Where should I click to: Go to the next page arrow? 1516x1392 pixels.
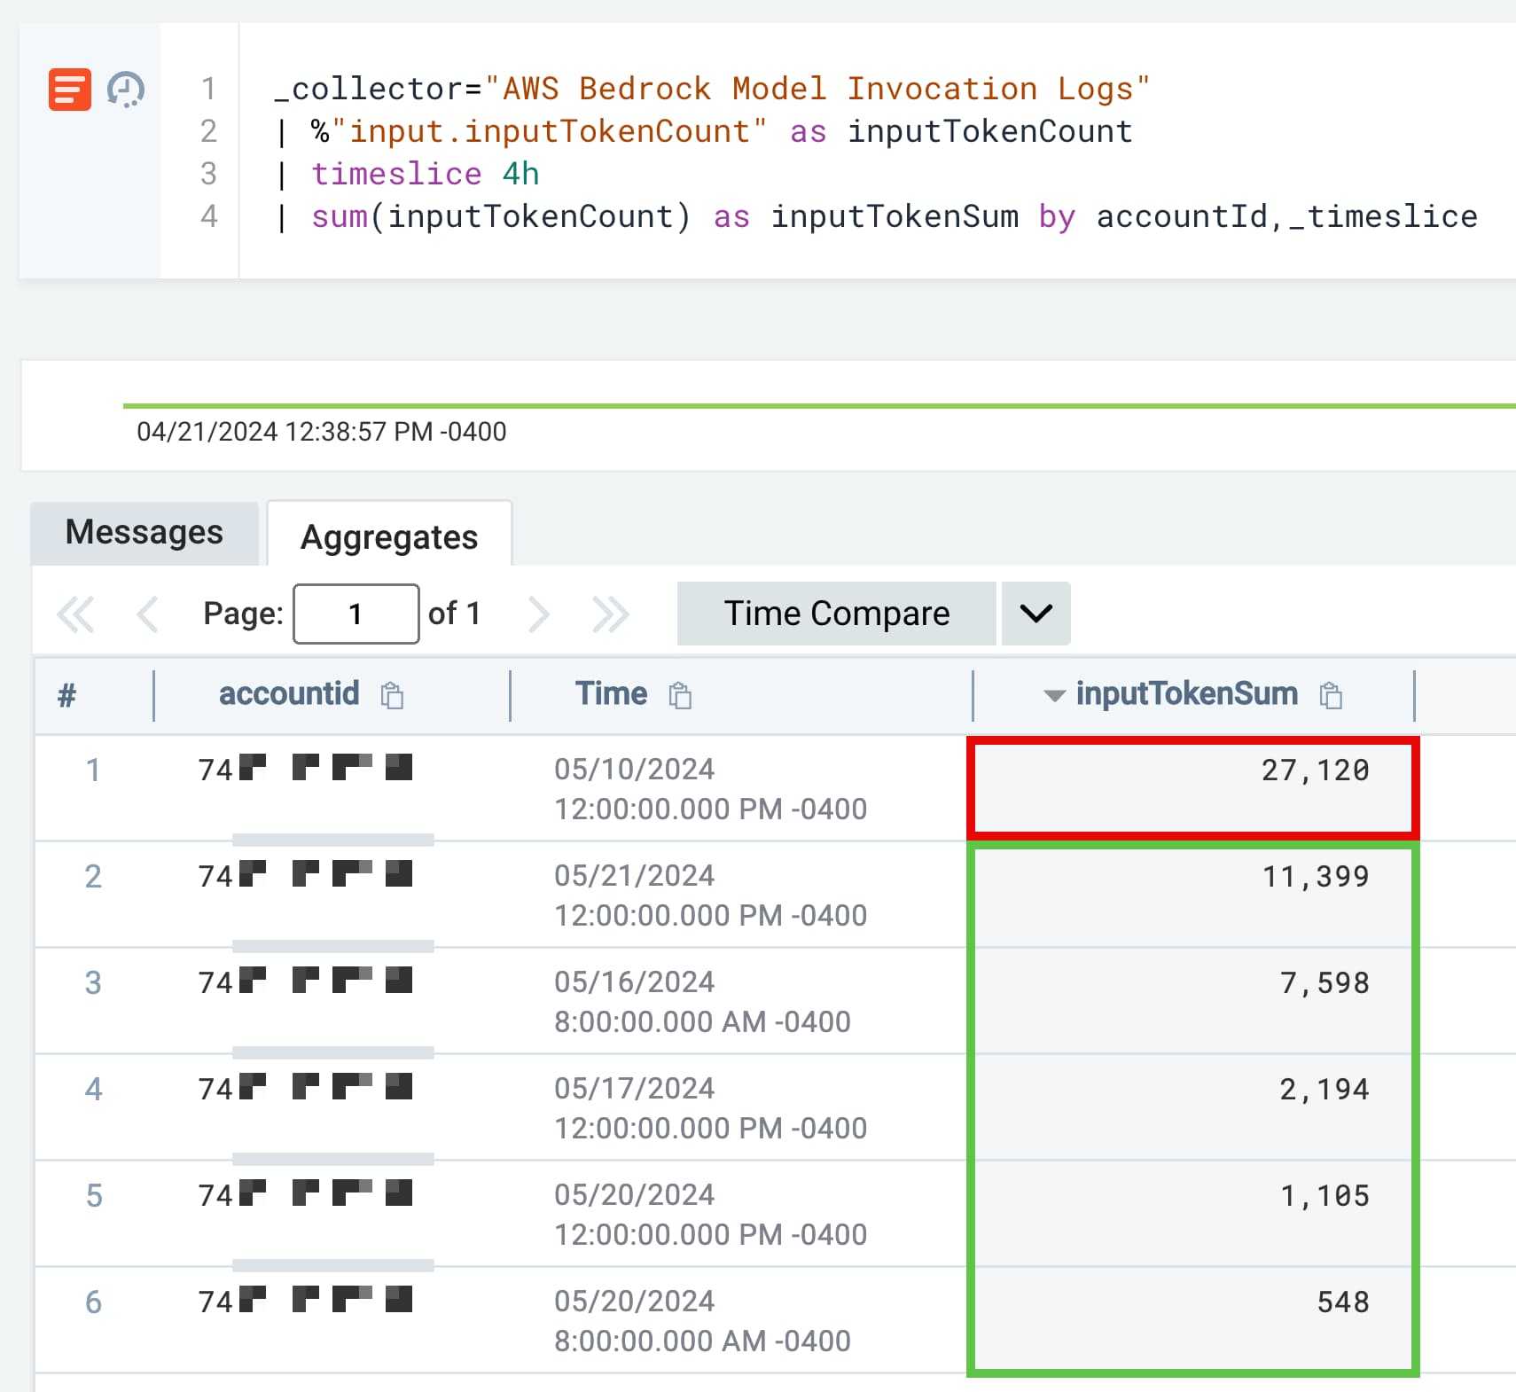[540, 613]
